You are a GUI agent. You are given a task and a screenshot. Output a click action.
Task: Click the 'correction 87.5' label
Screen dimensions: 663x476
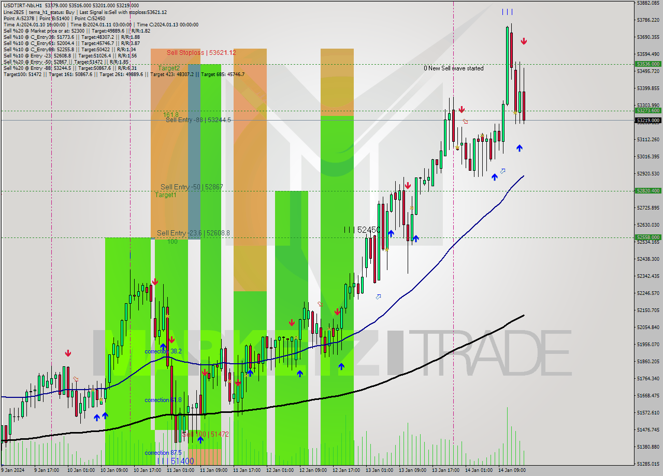click(x=163, y=453)
